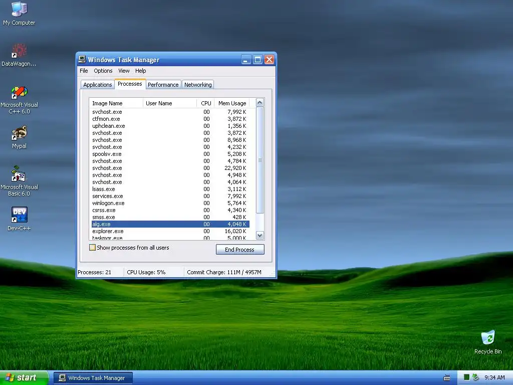Select the Recycle Bin icon
513x385 pixels.
(488, 342)
